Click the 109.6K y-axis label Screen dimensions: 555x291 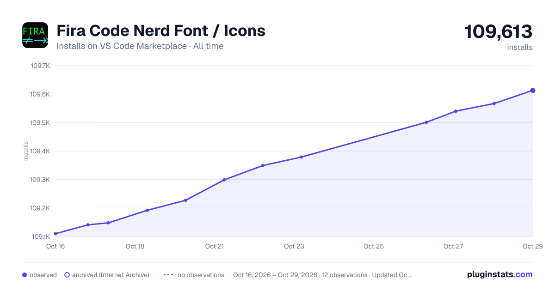pos(40,94)
